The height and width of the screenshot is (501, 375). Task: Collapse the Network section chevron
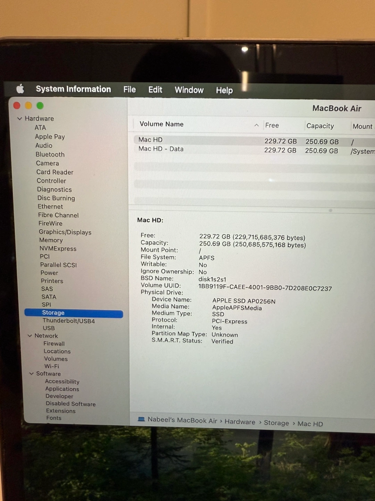click(x=30, y=336)
